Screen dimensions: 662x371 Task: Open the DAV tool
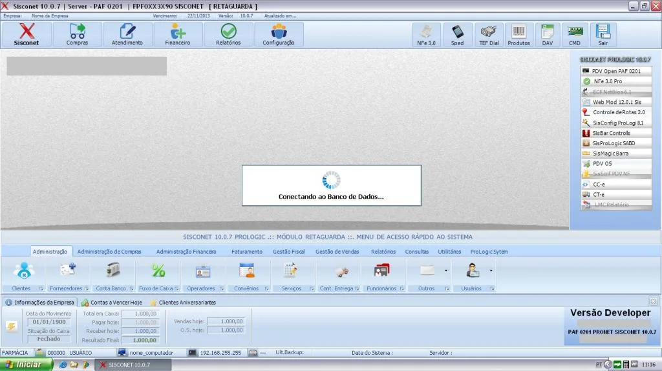point(547,35)
